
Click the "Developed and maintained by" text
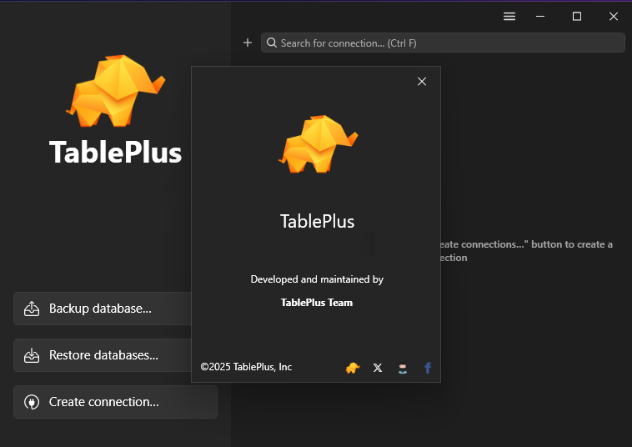point(317,279)
